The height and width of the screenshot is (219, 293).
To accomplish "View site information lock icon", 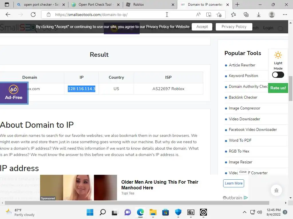I will coord(49,15).
